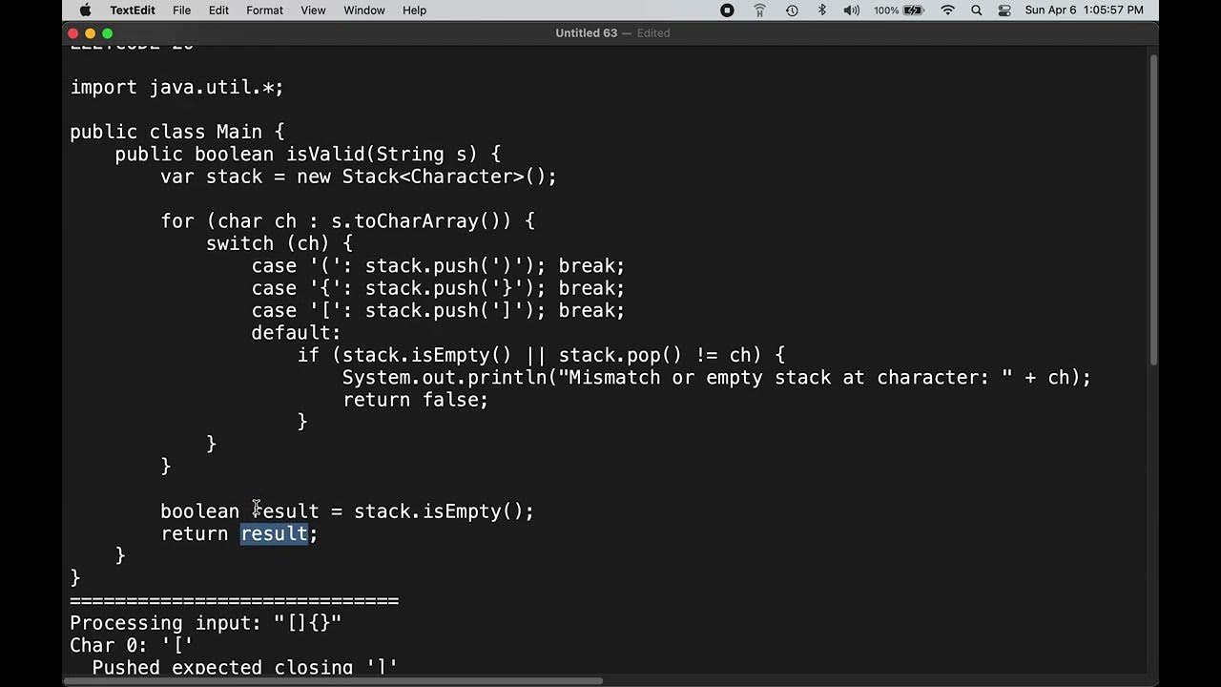This screenshot has width=1221, height=687.
Task: Open the Bluetooth menu bar icon
Action: point(821,10)
